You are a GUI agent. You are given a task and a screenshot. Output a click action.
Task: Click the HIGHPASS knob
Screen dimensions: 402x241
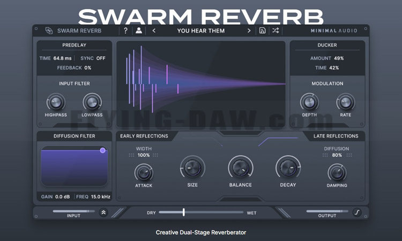pos(56,102)
